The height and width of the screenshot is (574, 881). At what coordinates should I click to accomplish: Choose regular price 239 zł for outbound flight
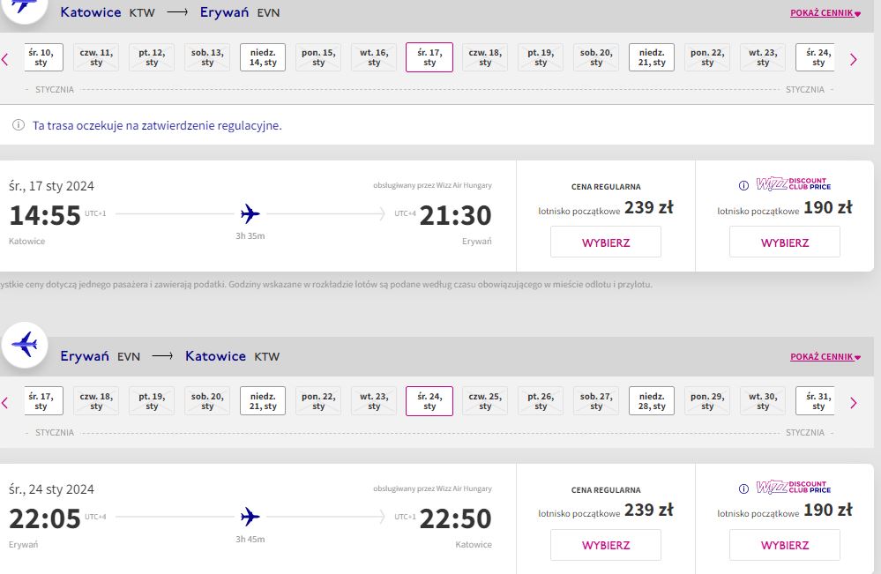606,242
